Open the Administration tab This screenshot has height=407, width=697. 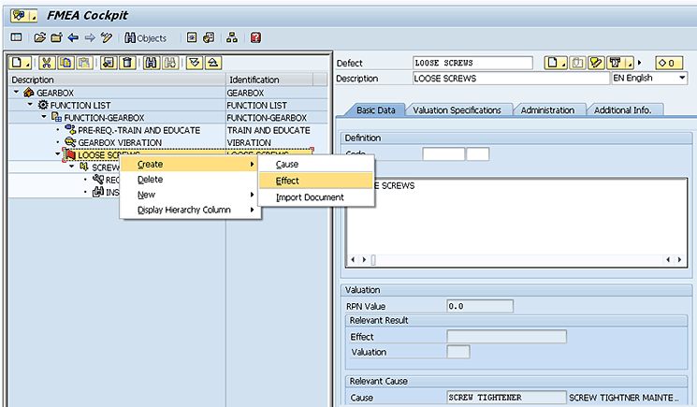[x=547, y=110]
